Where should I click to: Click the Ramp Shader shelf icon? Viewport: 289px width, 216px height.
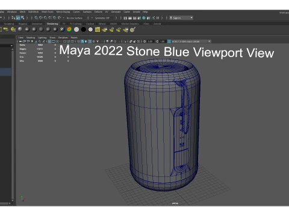tap(69, 29)
